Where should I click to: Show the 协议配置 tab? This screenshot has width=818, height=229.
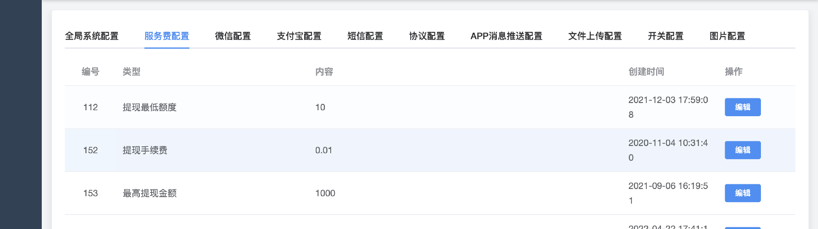pyautogui.click(x=427, y=36)
